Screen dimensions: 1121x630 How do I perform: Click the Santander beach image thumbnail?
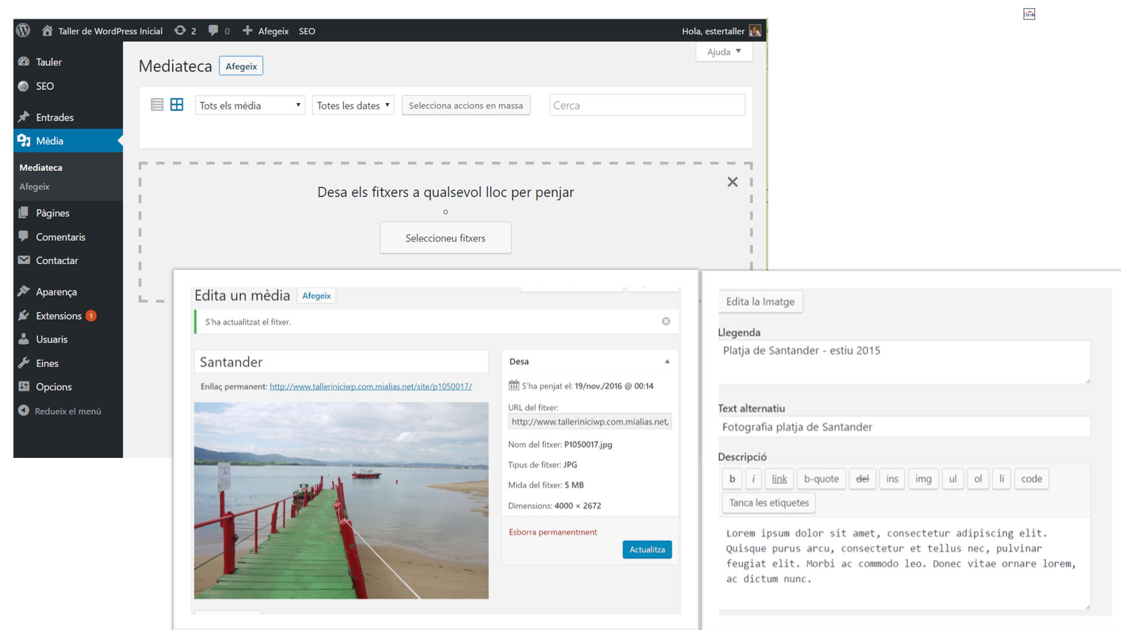tap(341, 501)
